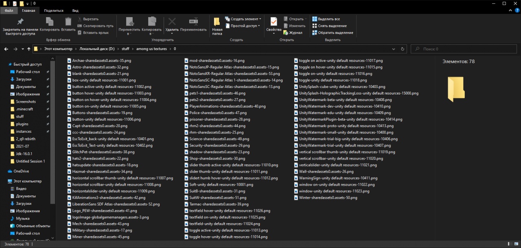Click the Вставить (Paste) clipboard icon
The width and height of the screenshot is (521, 248).
click(x=68, y=22)
